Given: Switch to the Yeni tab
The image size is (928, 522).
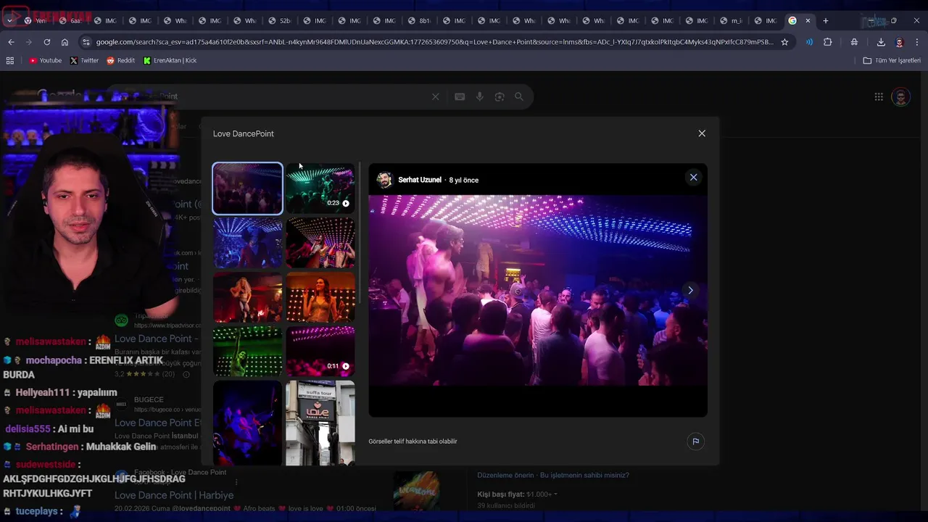Looking at the screenshot, I should (x=35, y=20).
